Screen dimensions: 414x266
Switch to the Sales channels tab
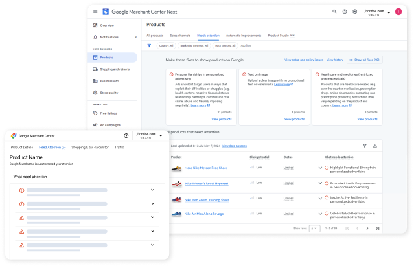tap(180, 36)
